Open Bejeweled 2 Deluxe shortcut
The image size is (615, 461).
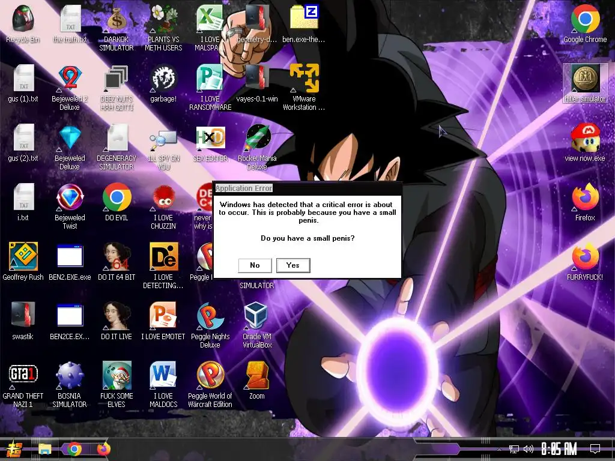click(x=70, y=88)
